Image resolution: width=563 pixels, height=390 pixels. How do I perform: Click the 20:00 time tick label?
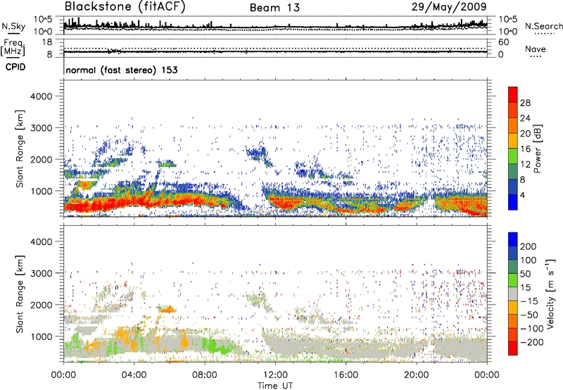pos(416,375)
